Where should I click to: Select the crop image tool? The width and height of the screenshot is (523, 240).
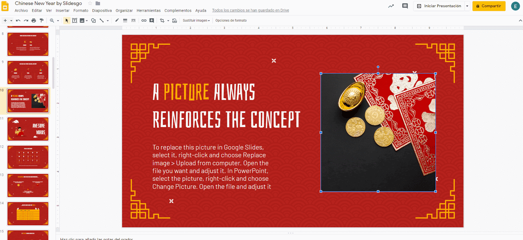pos(162,20)
